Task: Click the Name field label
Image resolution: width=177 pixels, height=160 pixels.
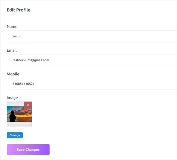Action: tap(12, 27)
